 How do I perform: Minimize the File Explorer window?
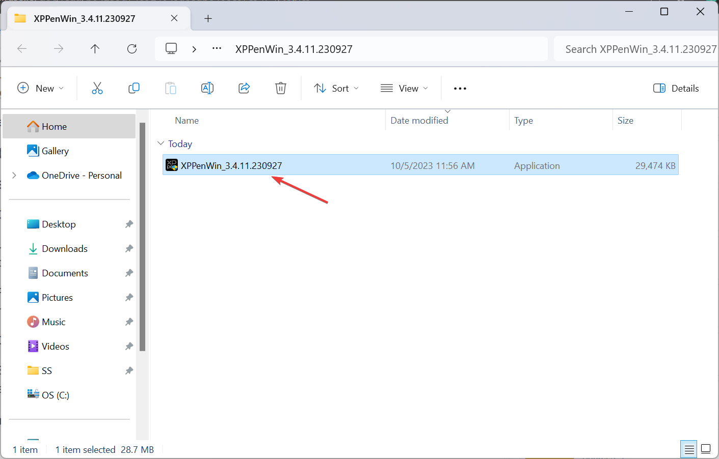629,11
